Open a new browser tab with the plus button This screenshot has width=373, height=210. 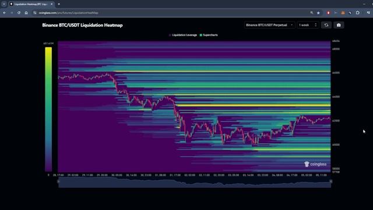[59, 4]
